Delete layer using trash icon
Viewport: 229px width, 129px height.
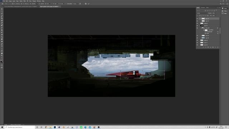pyautogui.click(x=218, y=47)
